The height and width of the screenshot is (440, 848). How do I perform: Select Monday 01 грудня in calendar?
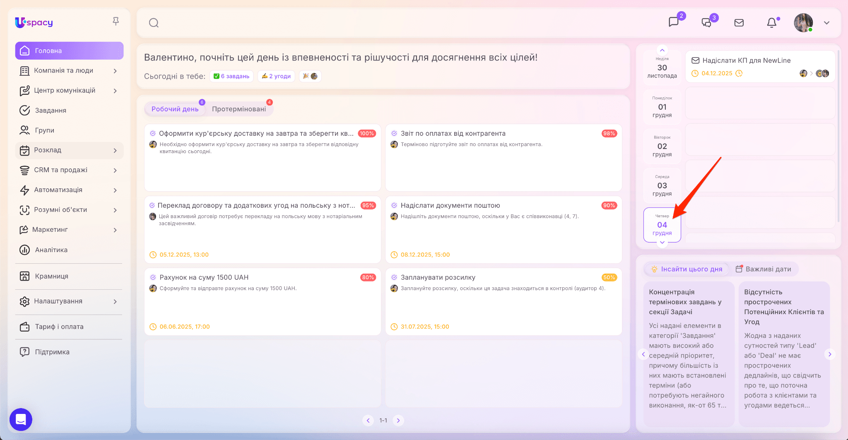pyautogui.click(x=662, y=107)
